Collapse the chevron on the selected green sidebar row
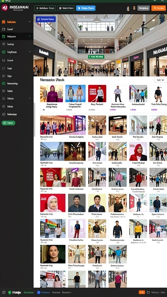Screen dimensions: 167x297 [30, 36]
